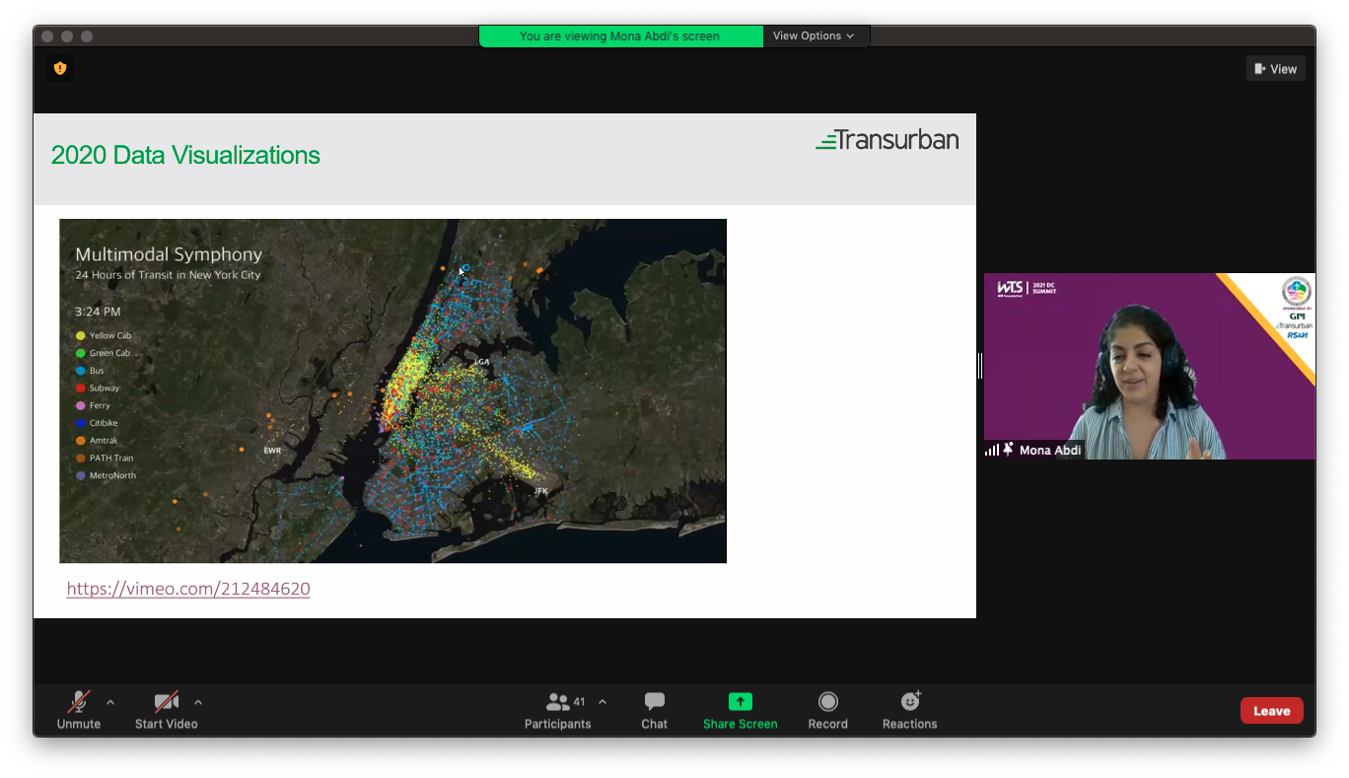
Task: Click the red Leave button
Action: tap(1271, 710)
